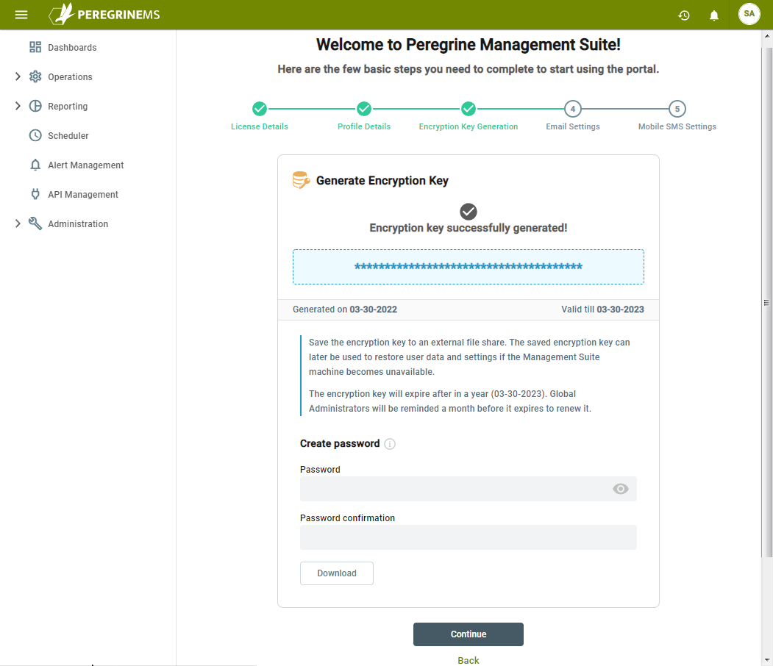
Task: Click the Dashboards grid icon in sidebar
Action: tap(35, 47)
